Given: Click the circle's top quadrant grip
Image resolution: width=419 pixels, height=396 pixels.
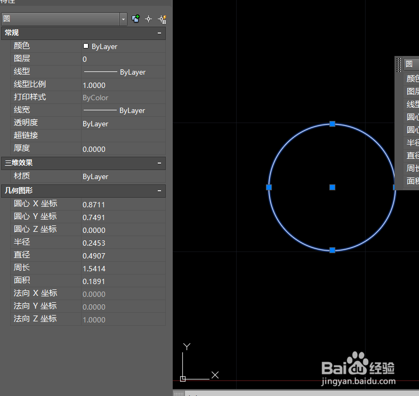Looking at the screenshot, I should [332, 124].
